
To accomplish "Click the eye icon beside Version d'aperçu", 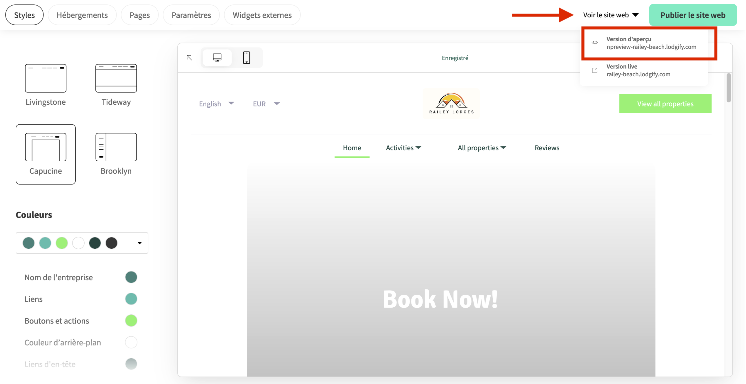I will point(595,43).
